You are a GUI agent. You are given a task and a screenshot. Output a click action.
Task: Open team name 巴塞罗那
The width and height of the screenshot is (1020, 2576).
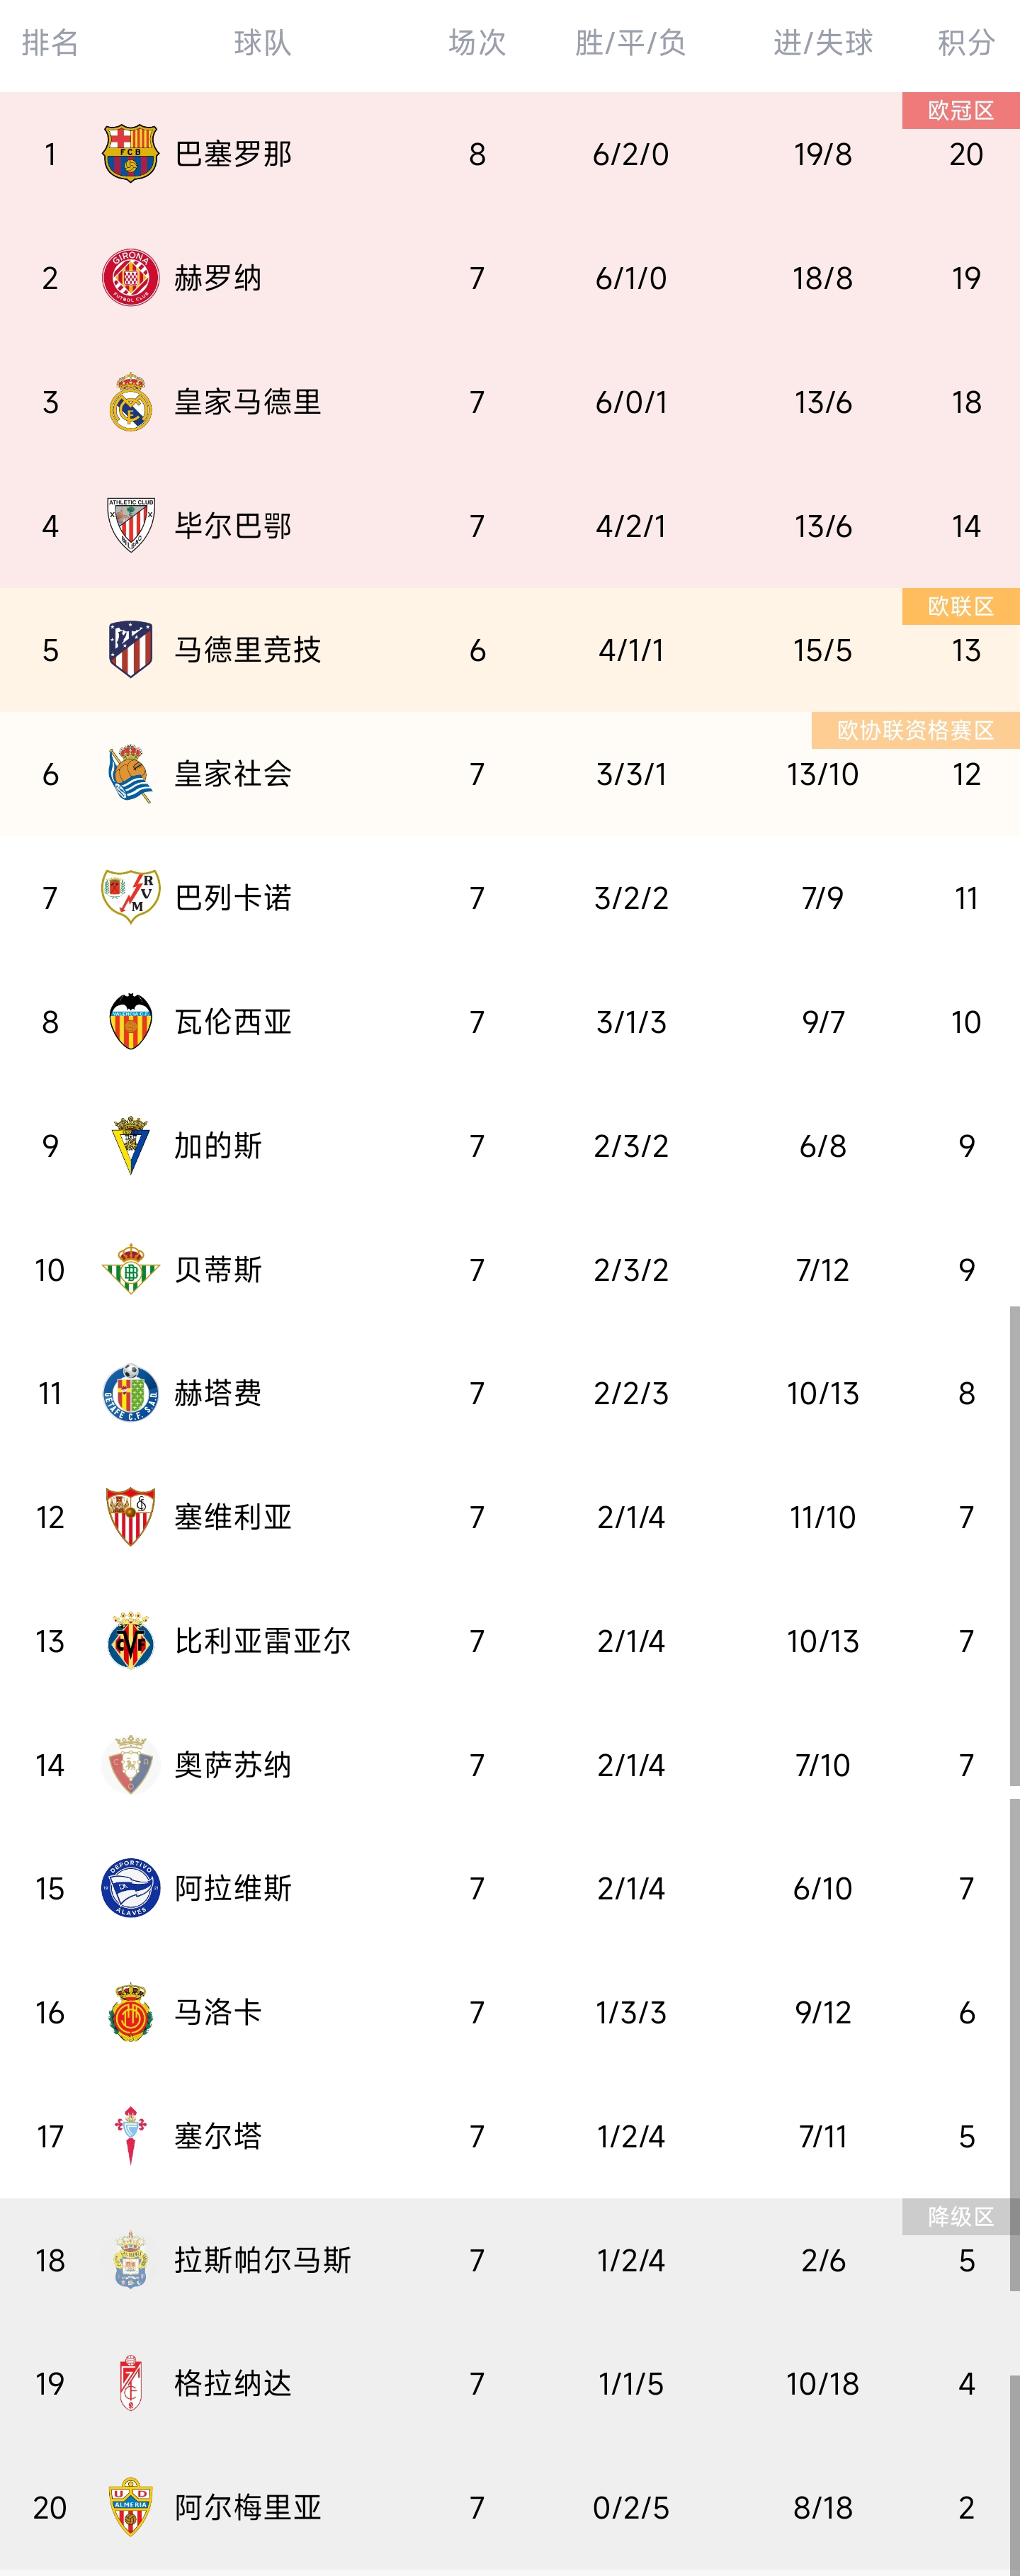pyautogui.click(x=233, y=154)
